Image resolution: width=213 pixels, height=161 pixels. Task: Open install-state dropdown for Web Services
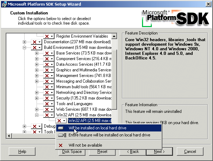click(x=49, y=110)
